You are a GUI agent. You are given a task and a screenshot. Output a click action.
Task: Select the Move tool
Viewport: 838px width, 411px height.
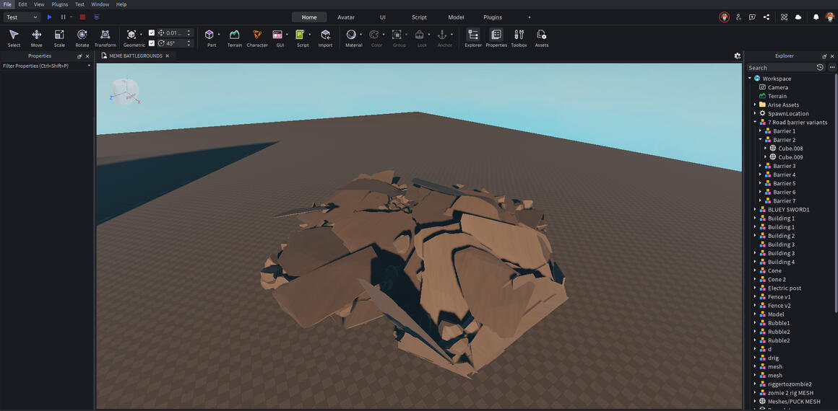click(x=36, y=38)
